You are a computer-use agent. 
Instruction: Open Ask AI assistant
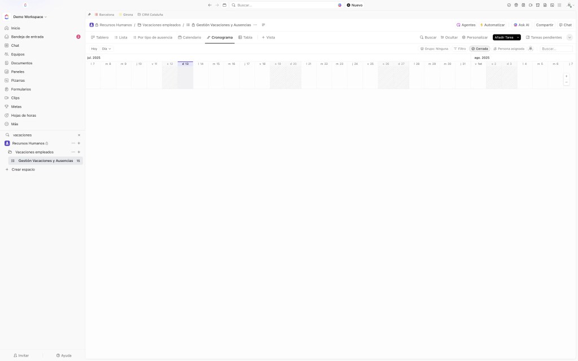[521, 25]
